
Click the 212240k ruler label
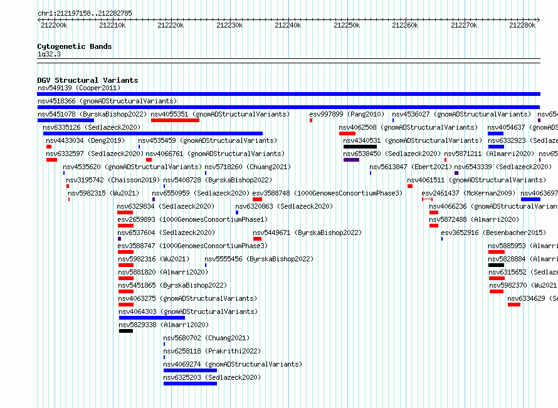(x=288, y=25)
